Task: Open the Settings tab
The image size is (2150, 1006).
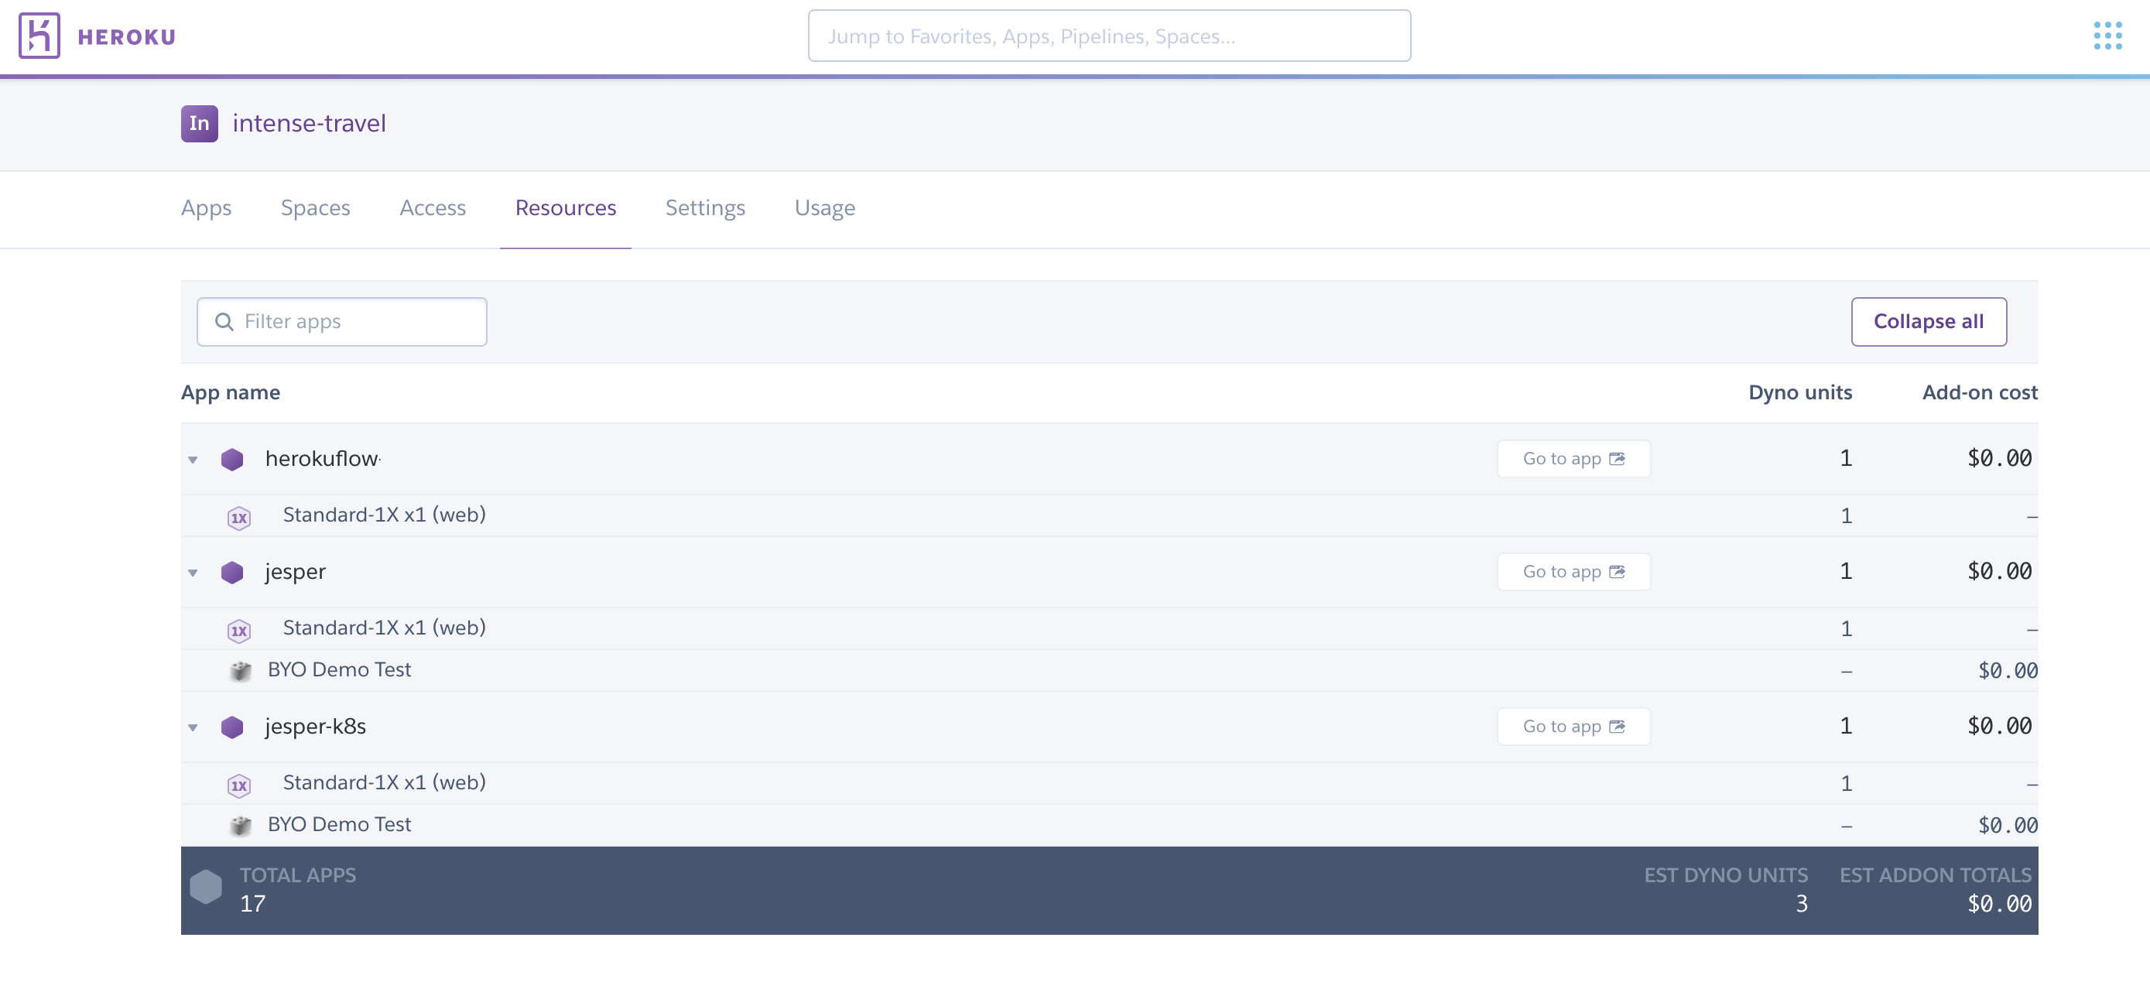Action: click(x=705, y=208)
